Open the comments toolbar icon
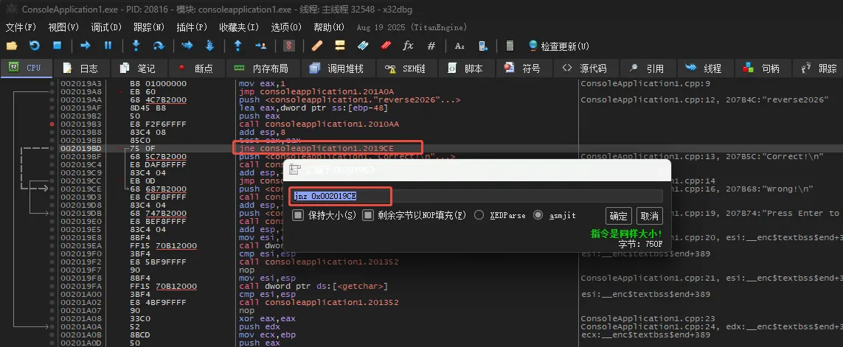843x347 pixels. [340, 46]
